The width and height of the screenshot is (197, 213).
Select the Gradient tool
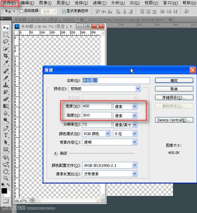[x=6, y=106]
